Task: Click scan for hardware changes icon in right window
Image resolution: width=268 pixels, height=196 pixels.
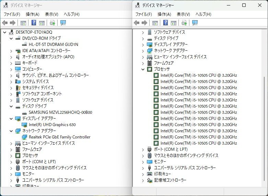Action: [x=195, y=23]
